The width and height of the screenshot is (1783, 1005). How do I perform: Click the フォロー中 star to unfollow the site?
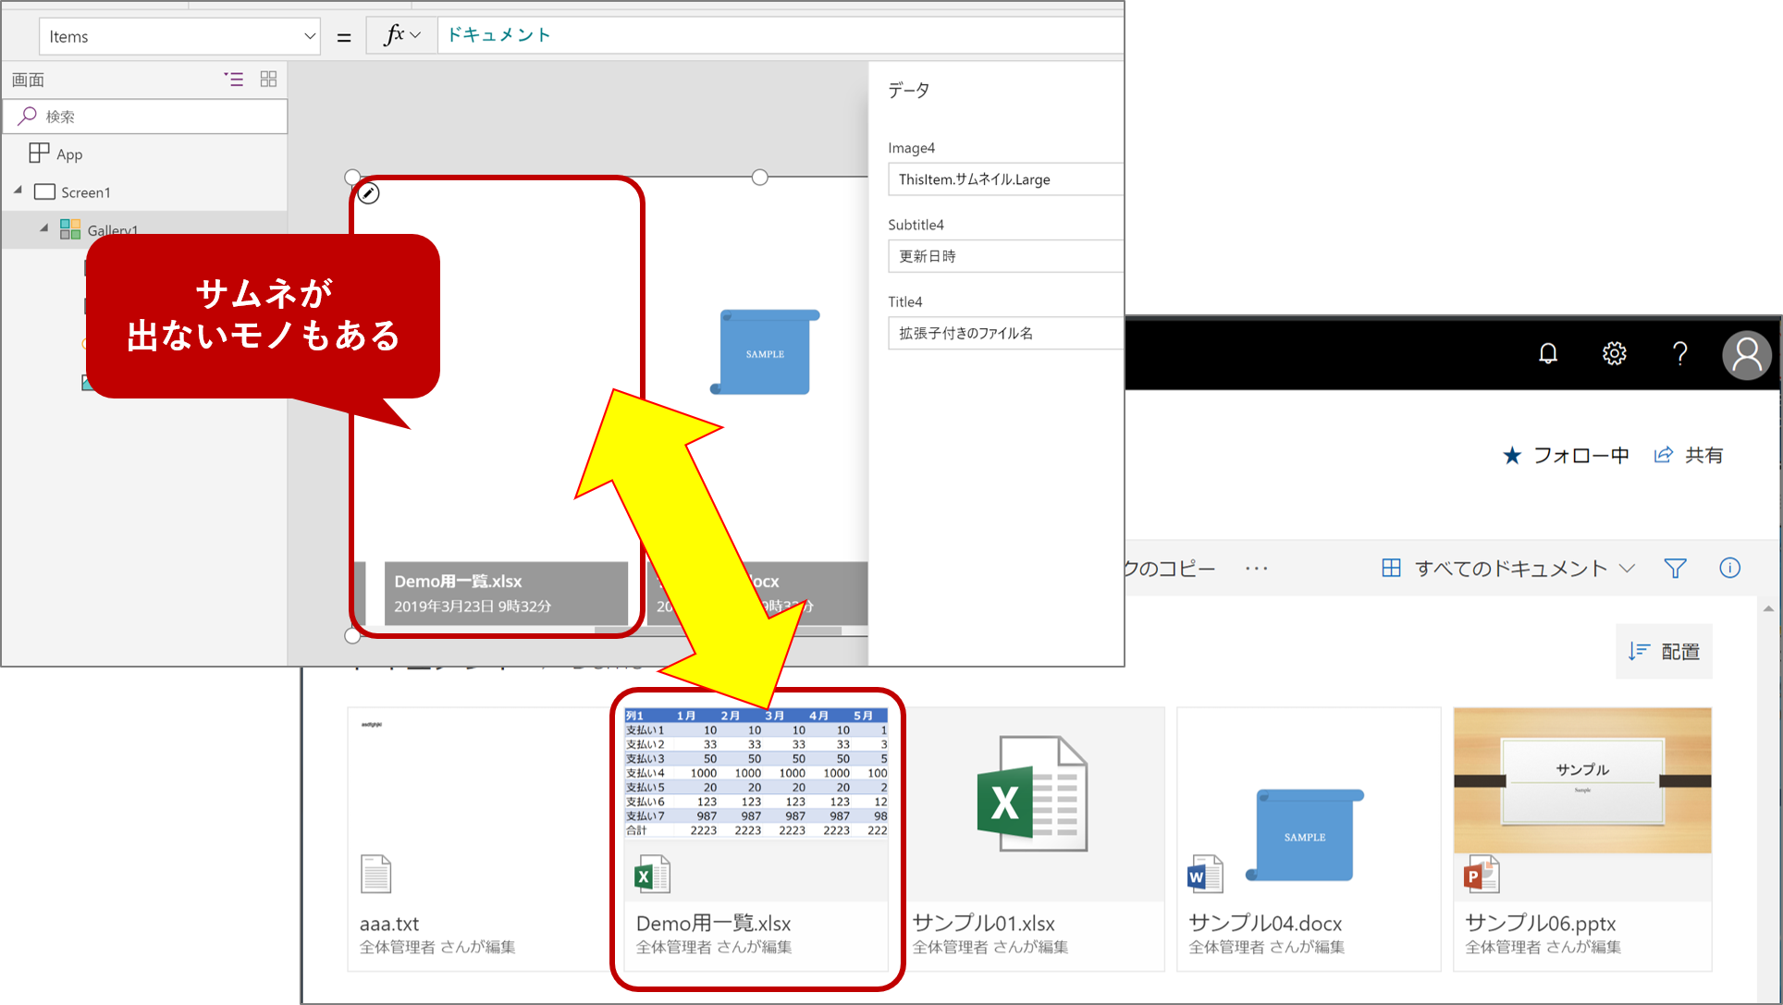(1512, 455)
